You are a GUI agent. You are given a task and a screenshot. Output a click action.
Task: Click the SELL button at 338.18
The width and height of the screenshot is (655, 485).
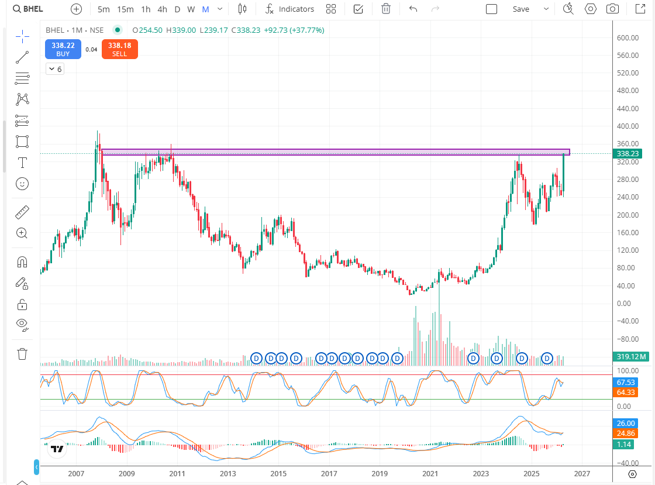point(119,49)
